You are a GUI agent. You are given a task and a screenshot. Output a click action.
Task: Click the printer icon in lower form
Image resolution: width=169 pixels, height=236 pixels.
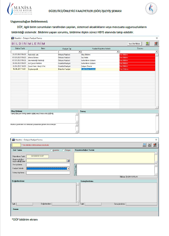coord(149,145)
